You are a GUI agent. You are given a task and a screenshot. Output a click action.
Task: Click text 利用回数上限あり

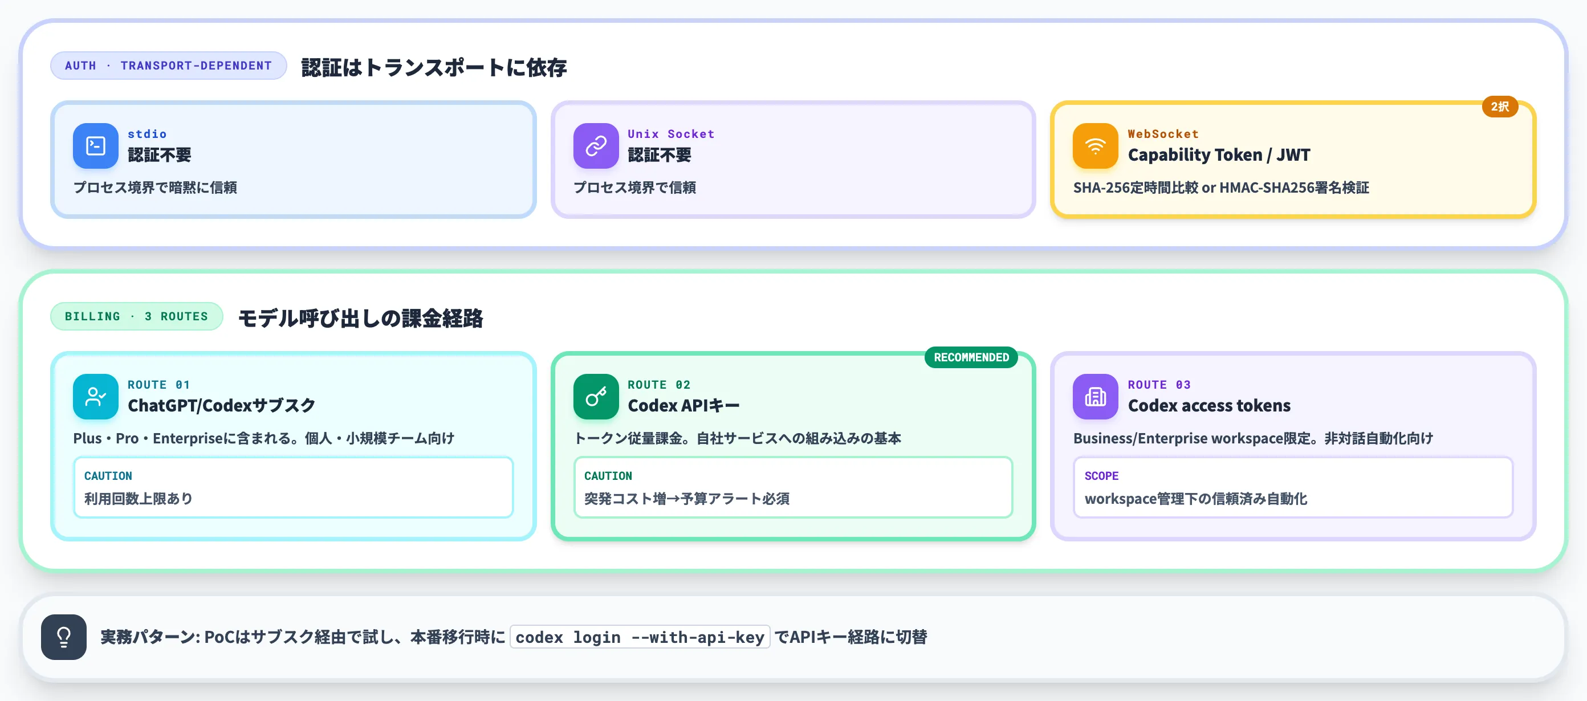[138, 498]
